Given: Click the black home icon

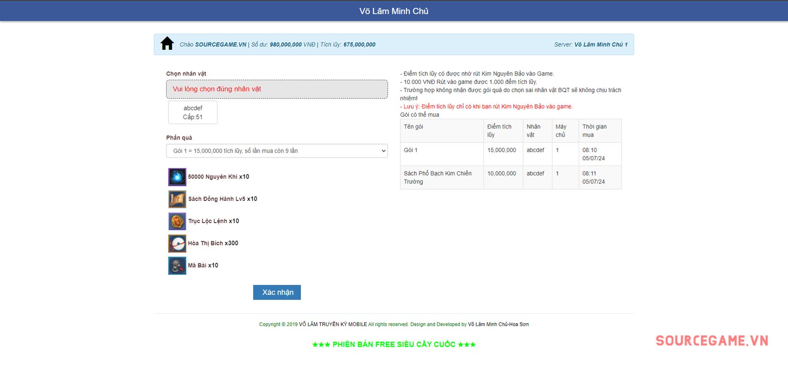Looking at the screenshot, I should pos(167,44).
